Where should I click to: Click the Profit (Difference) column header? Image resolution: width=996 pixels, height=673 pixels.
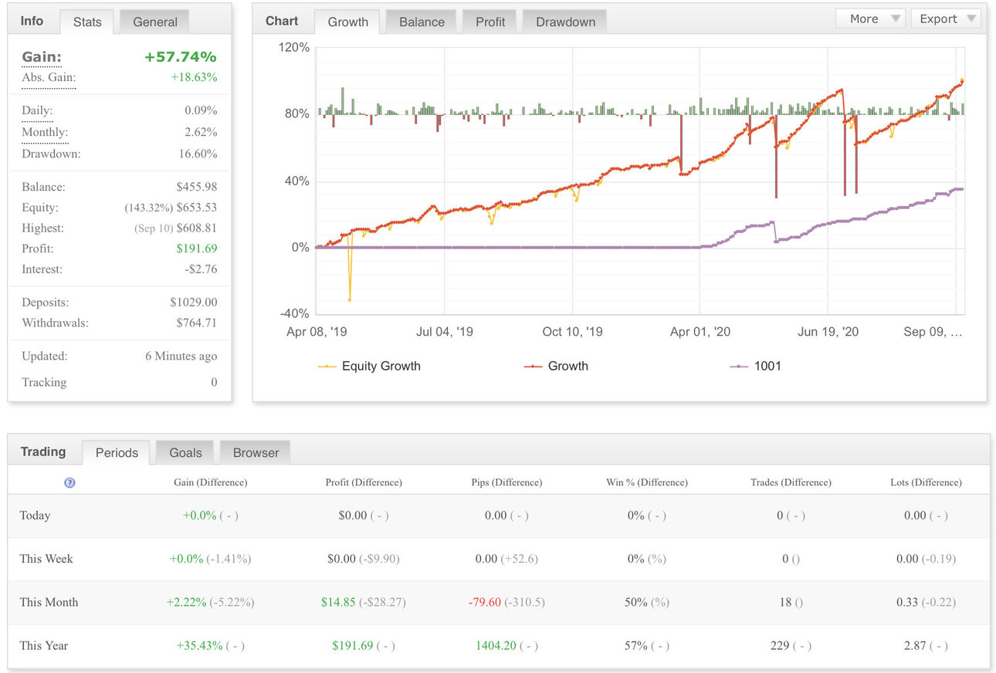point(364,482)
